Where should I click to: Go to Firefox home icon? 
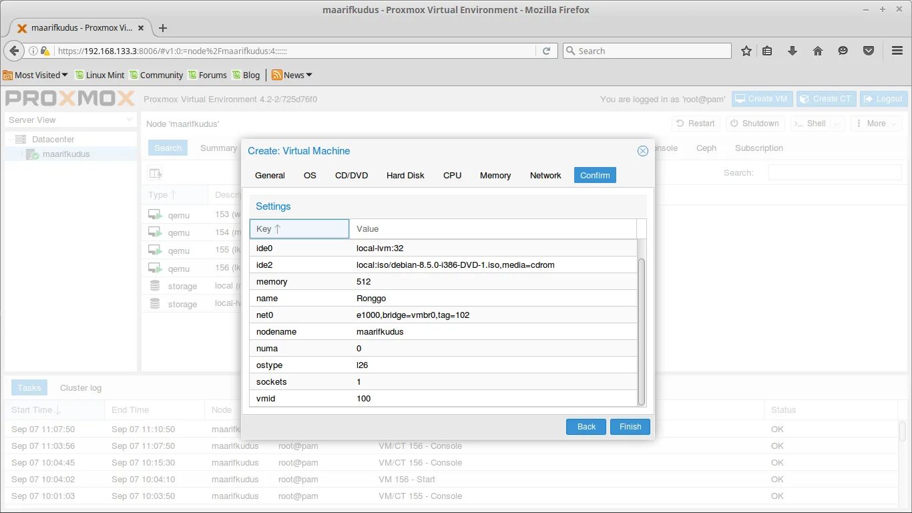pos(818,51)
